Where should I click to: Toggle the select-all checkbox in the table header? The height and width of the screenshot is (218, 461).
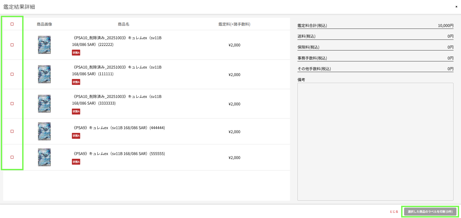(x=12, y=24)
